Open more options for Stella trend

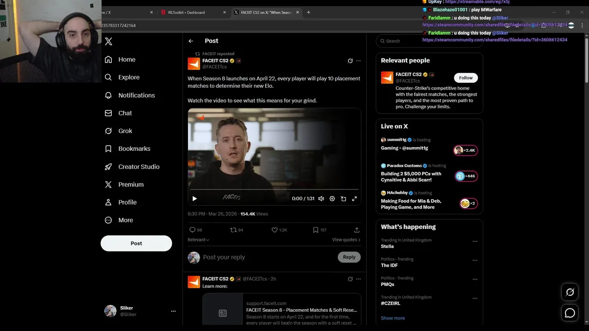(x=475, y=241)
